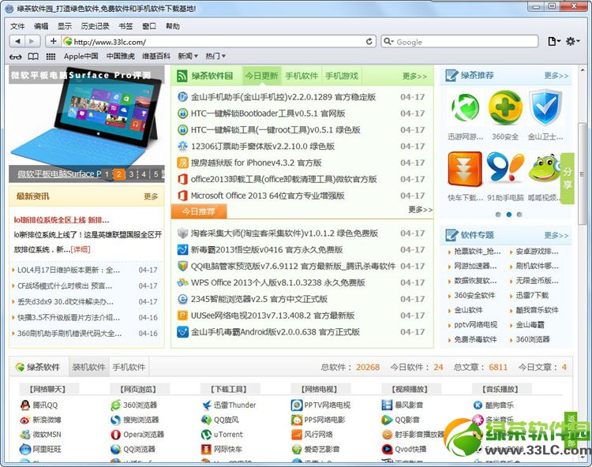Click the Surface Pro tablet banner image
Image resolution: width=592 pixels, height=467 pixels.
pos(87,122)
